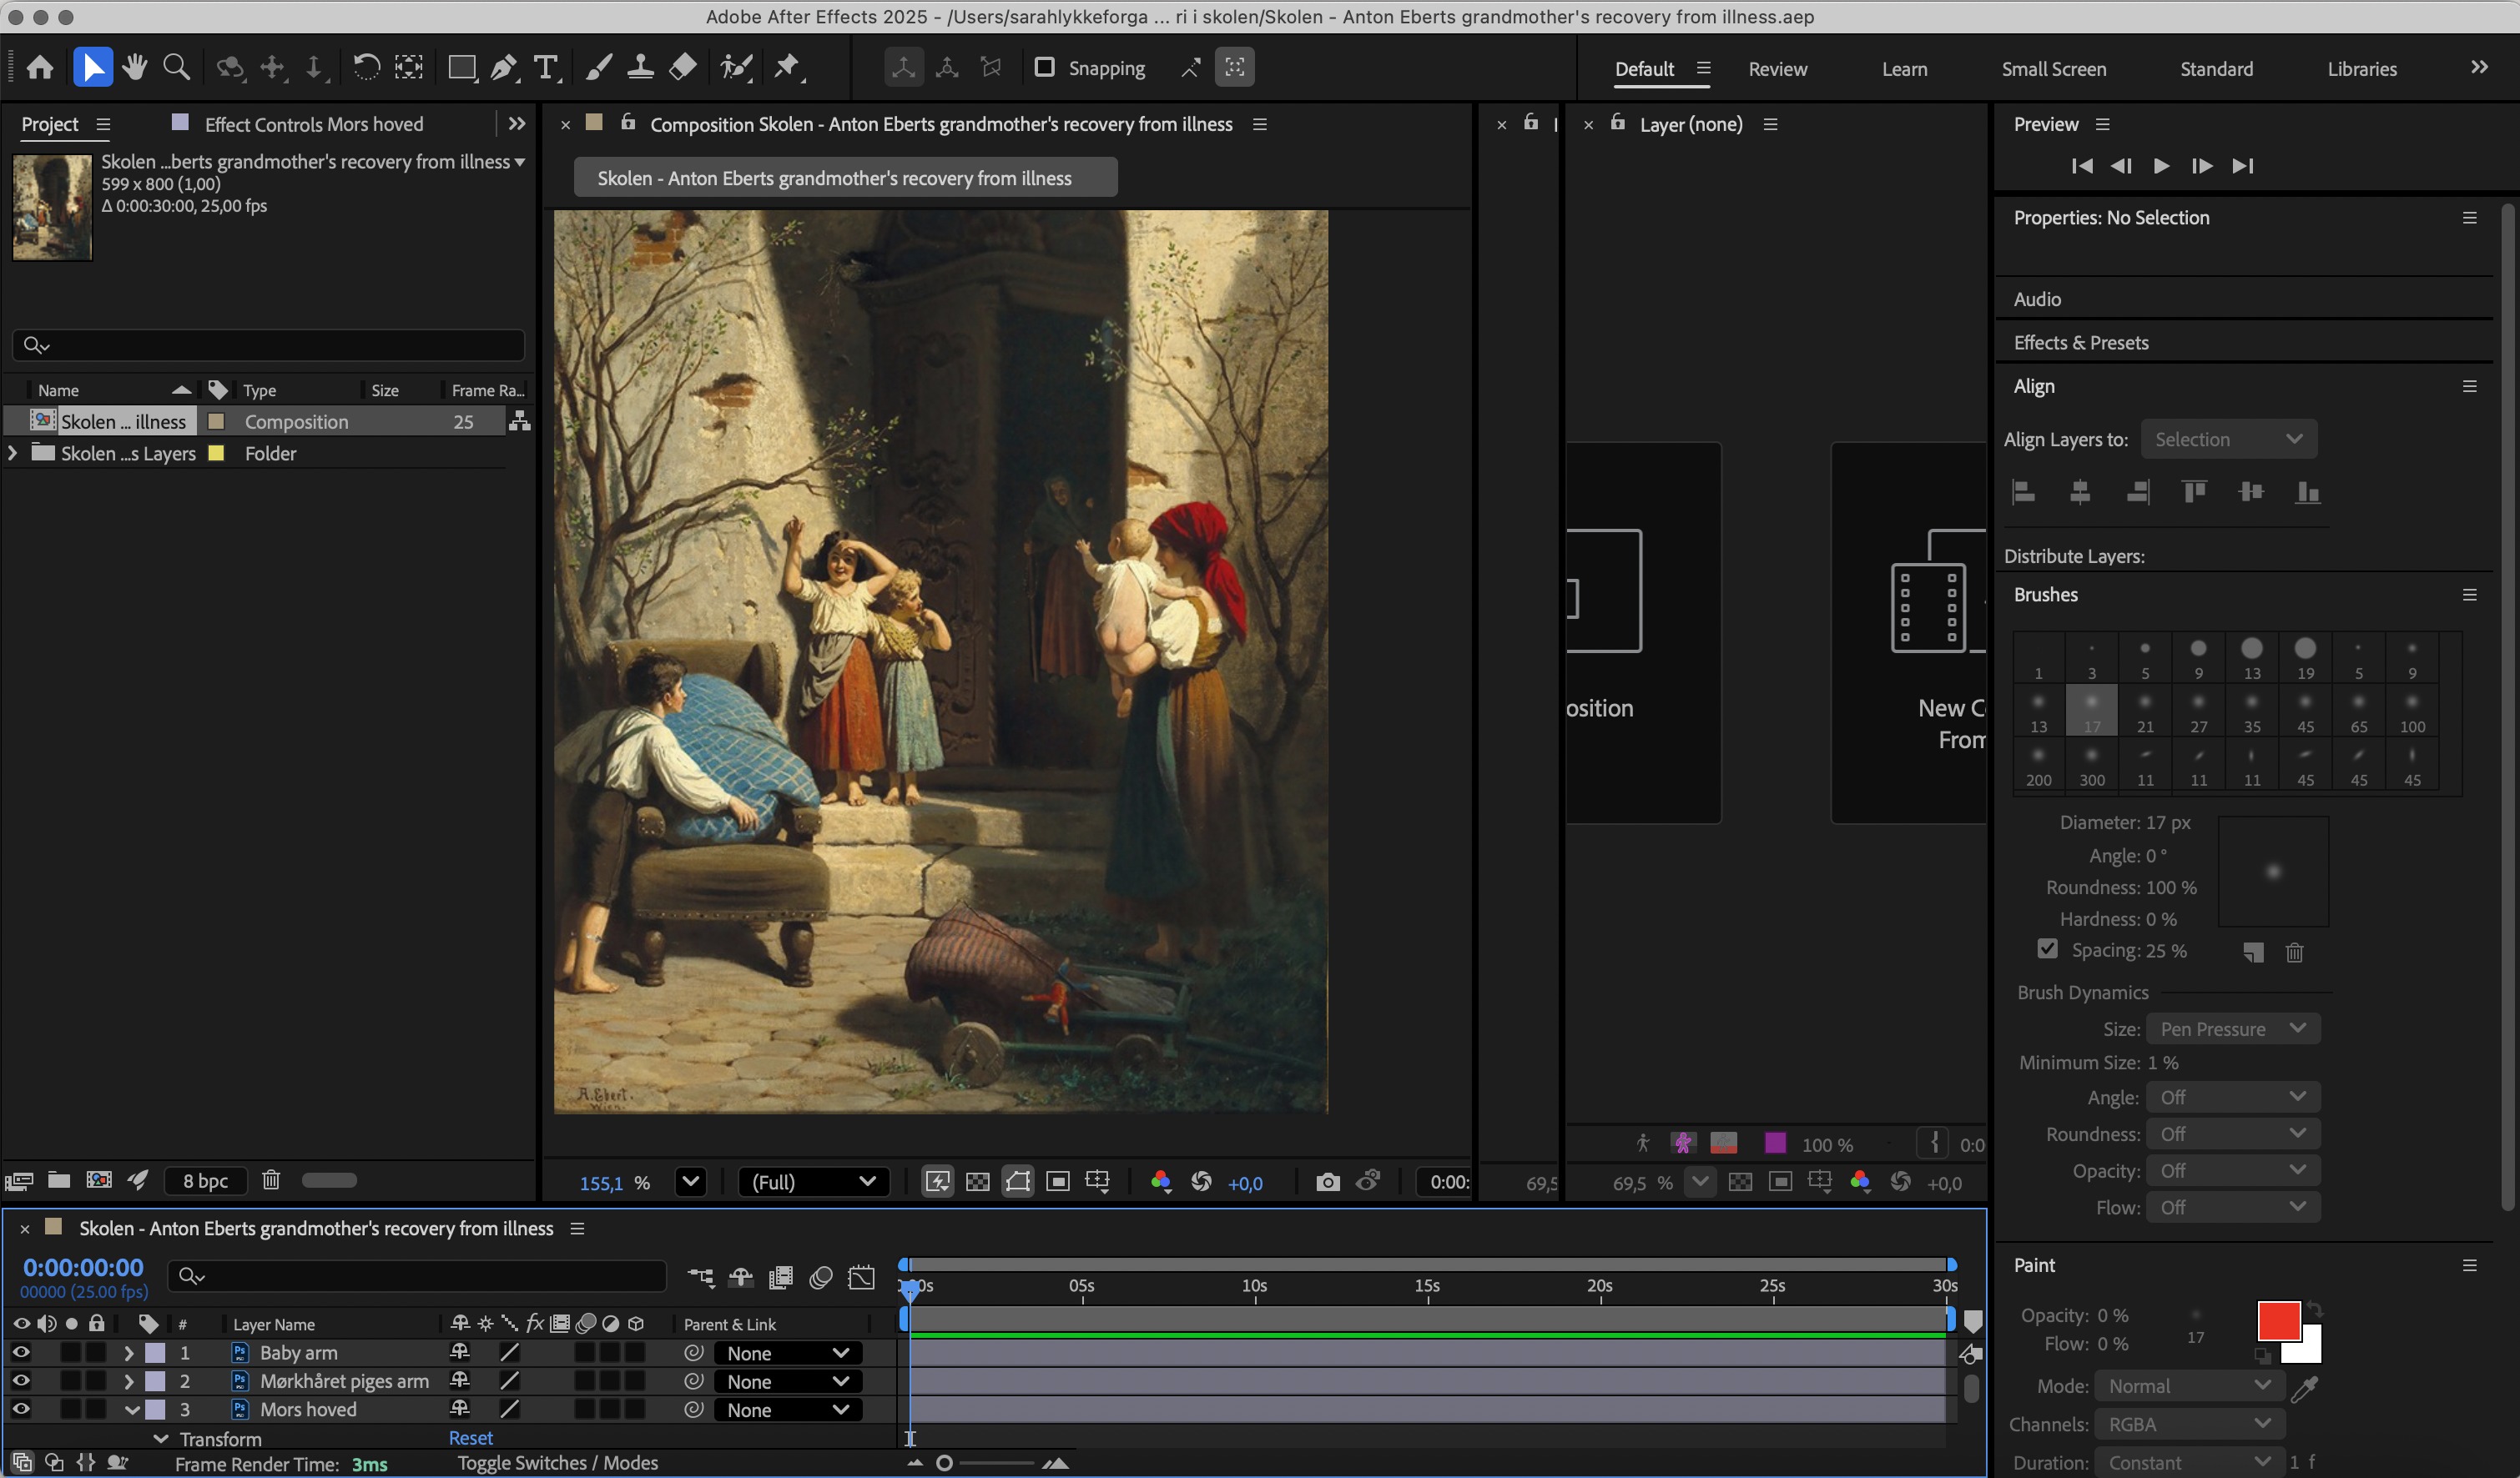The image size is (2520, 1478).
Task: Hide the Mørkhåret piges arm layer
Action: [20, 1380]
